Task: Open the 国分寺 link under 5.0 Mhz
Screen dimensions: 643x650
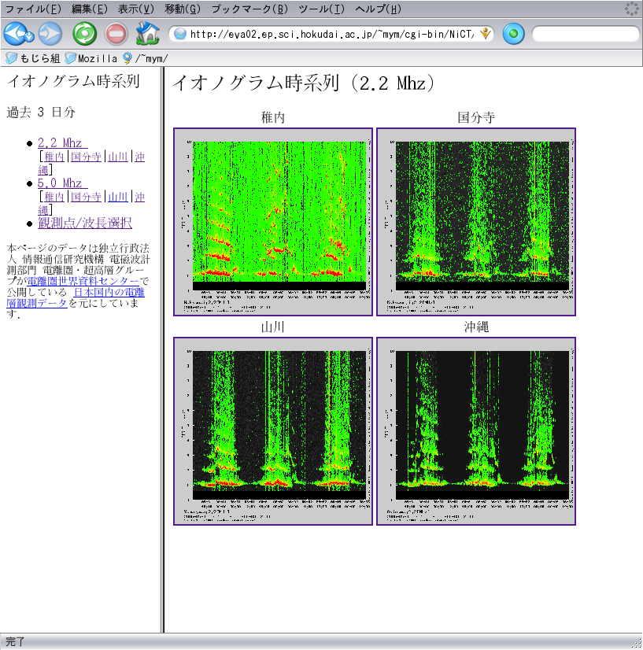Action: (x=86, y=197)
